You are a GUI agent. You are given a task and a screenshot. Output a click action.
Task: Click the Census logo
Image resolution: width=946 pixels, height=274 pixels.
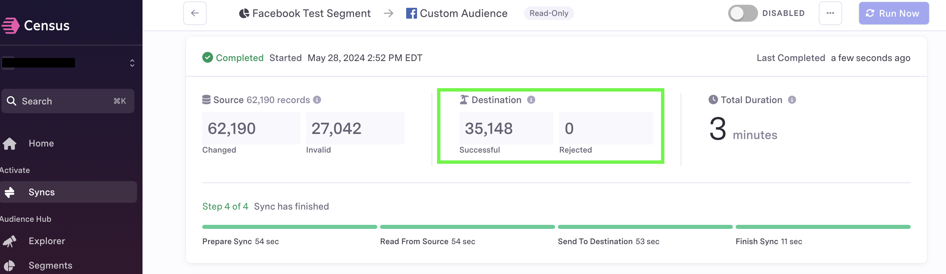tap(36, 25)
